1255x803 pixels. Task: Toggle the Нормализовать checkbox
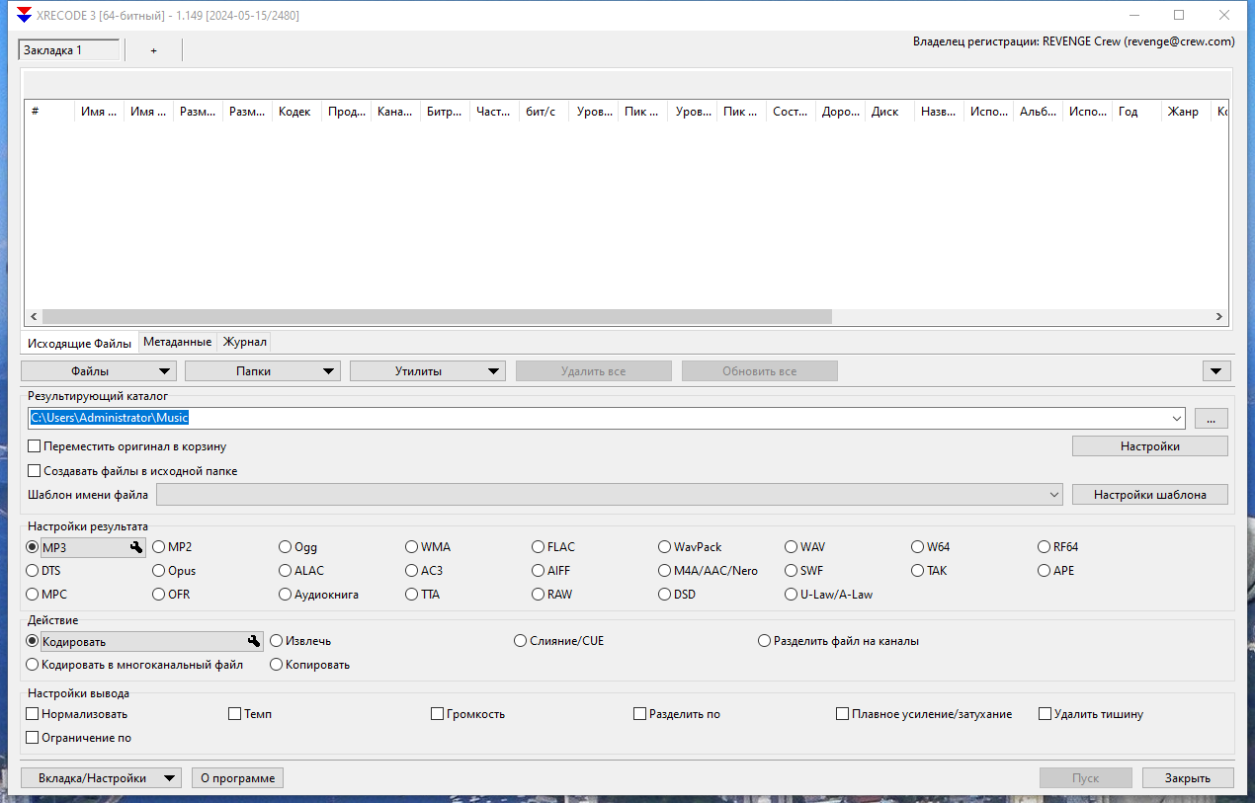34,714
